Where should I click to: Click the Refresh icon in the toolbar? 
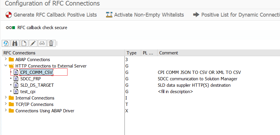click(6, 43)
